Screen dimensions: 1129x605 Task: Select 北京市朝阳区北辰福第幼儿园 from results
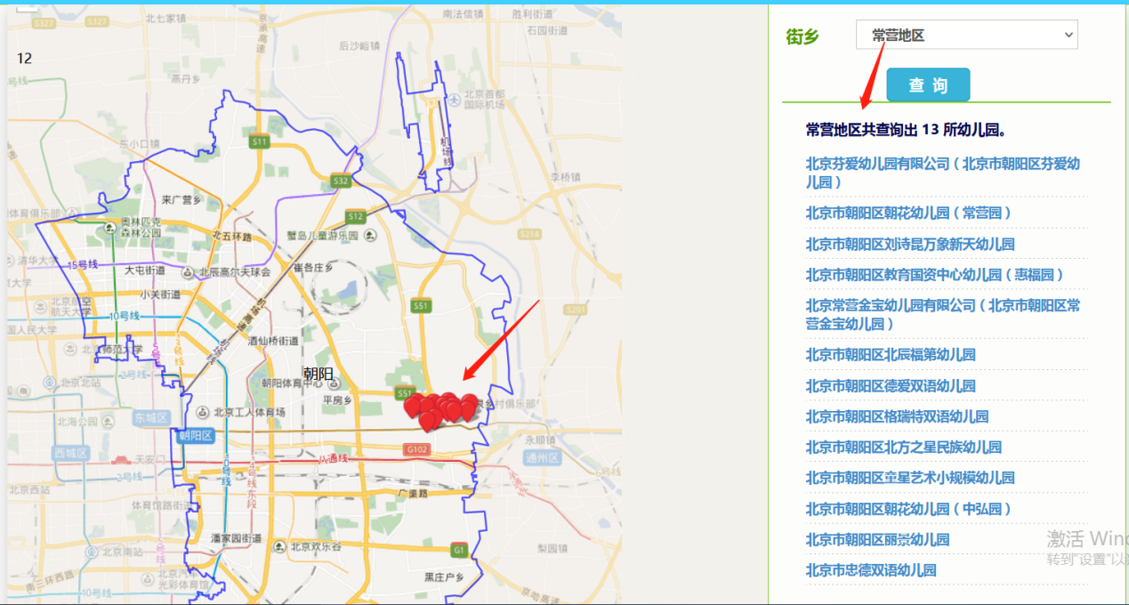click(x=891, y=354)
